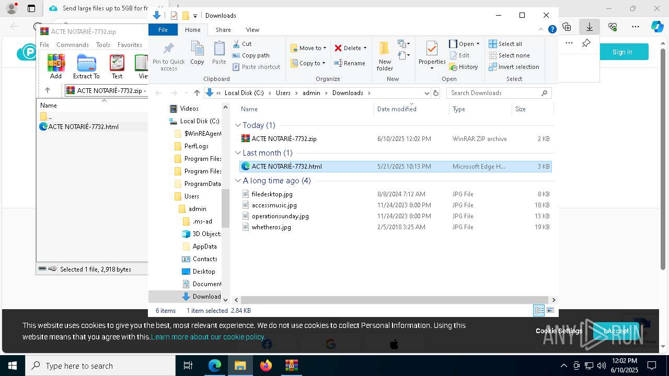Click WinRAR Add toolbar icon
Screen dimensions: 669x376
tap(56, 67)
